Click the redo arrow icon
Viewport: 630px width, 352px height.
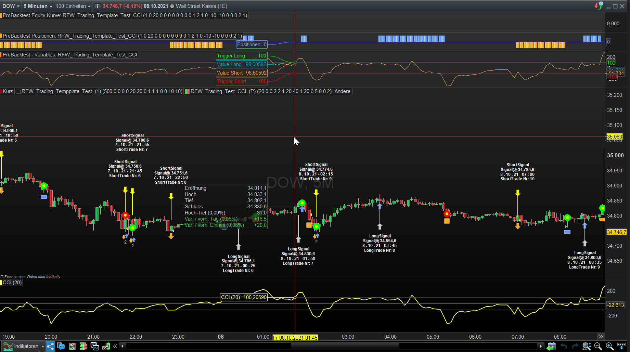coord(575,346)
